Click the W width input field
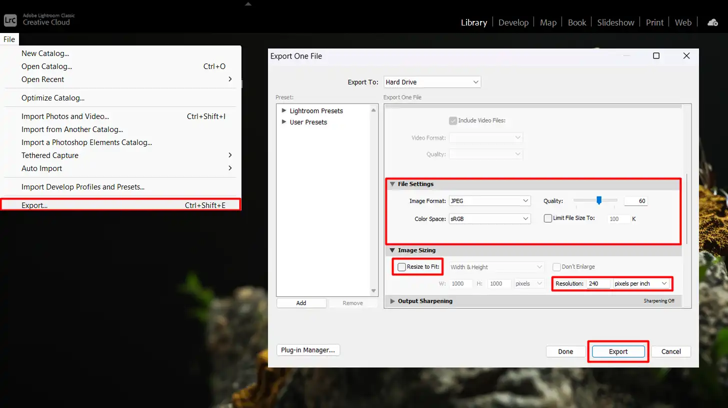728x408 pixels. (460, 283)
